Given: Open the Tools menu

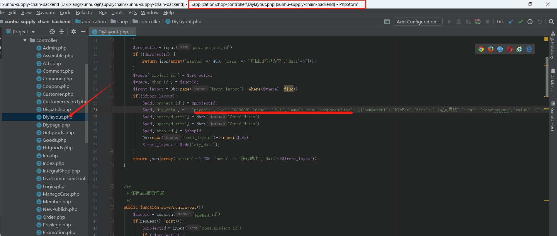Looking at the screenshot, I should [118, 12].
